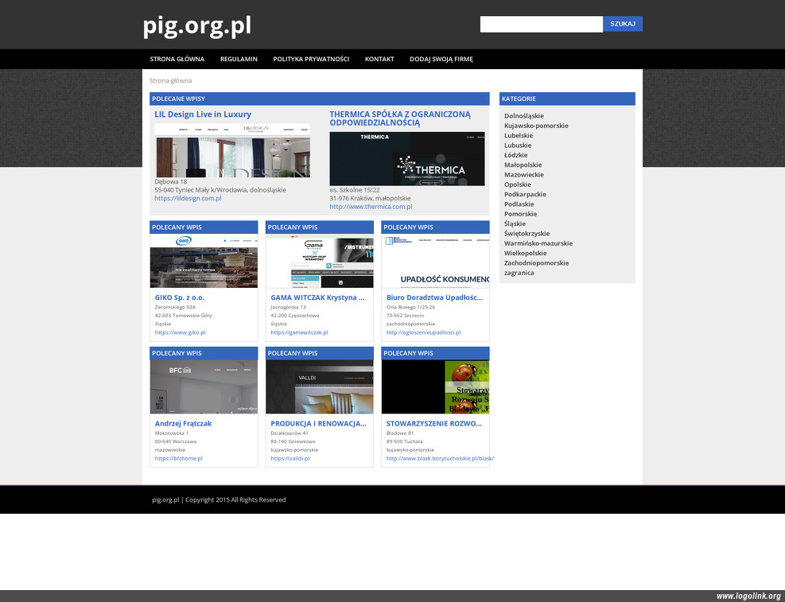Click the Strona główna breadcrumb

tap(170, 80)
